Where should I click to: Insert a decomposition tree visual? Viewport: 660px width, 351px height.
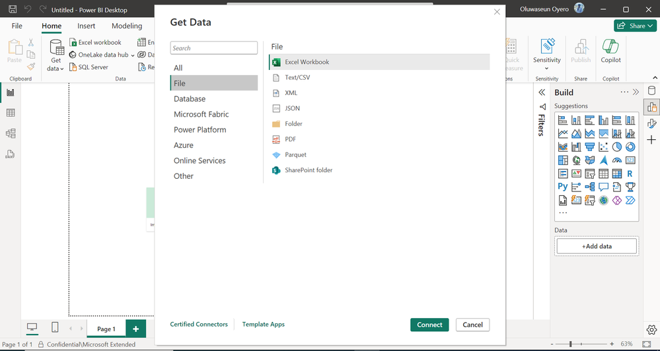tap(590, 187)
